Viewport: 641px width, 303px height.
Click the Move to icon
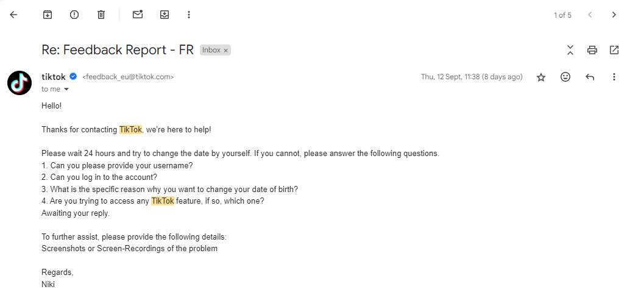(165, 15)
